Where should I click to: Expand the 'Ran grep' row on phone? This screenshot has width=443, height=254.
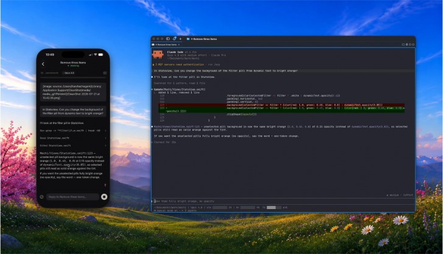point(74,131)
